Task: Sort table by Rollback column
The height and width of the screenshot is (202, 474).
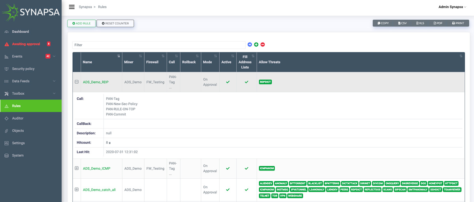Action: (190, 62)
